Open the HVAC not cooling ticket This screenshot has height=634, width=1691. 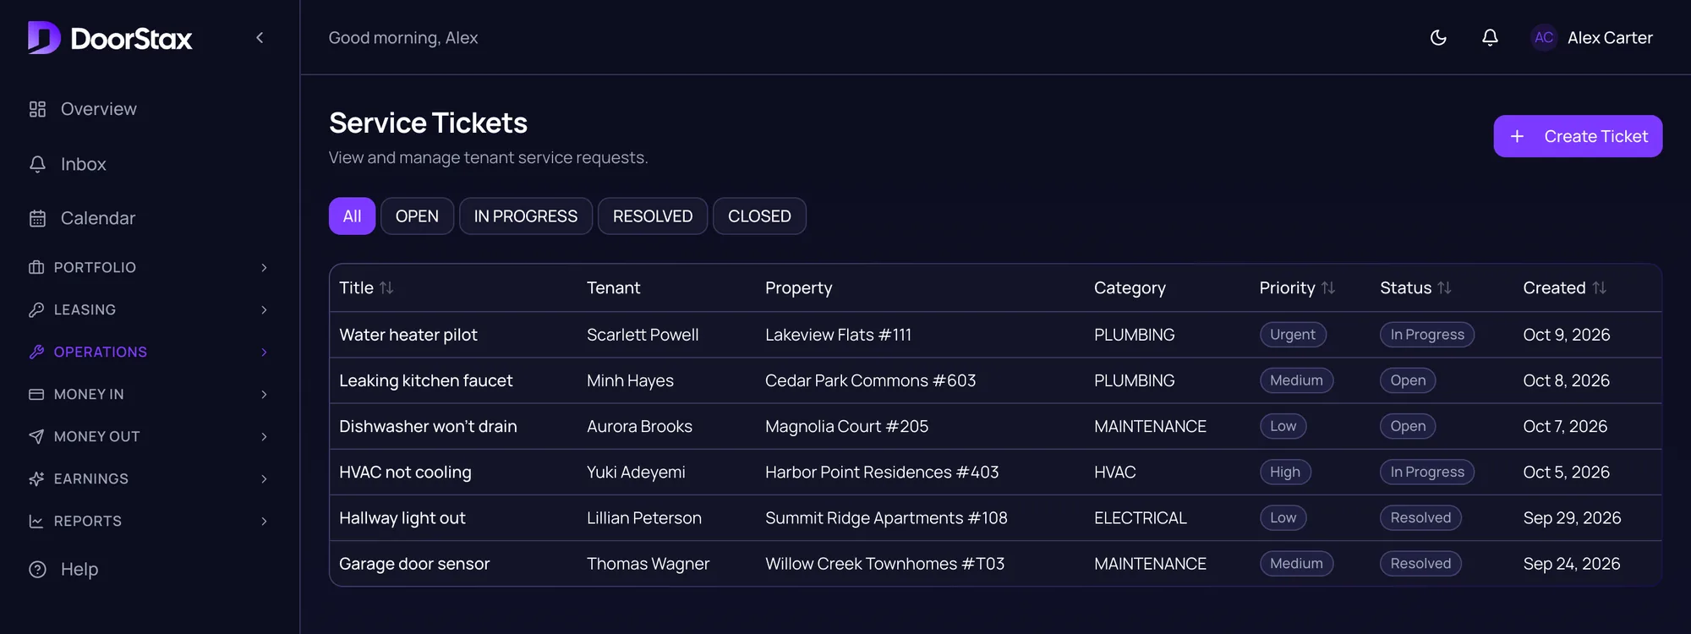coord(405,472)
